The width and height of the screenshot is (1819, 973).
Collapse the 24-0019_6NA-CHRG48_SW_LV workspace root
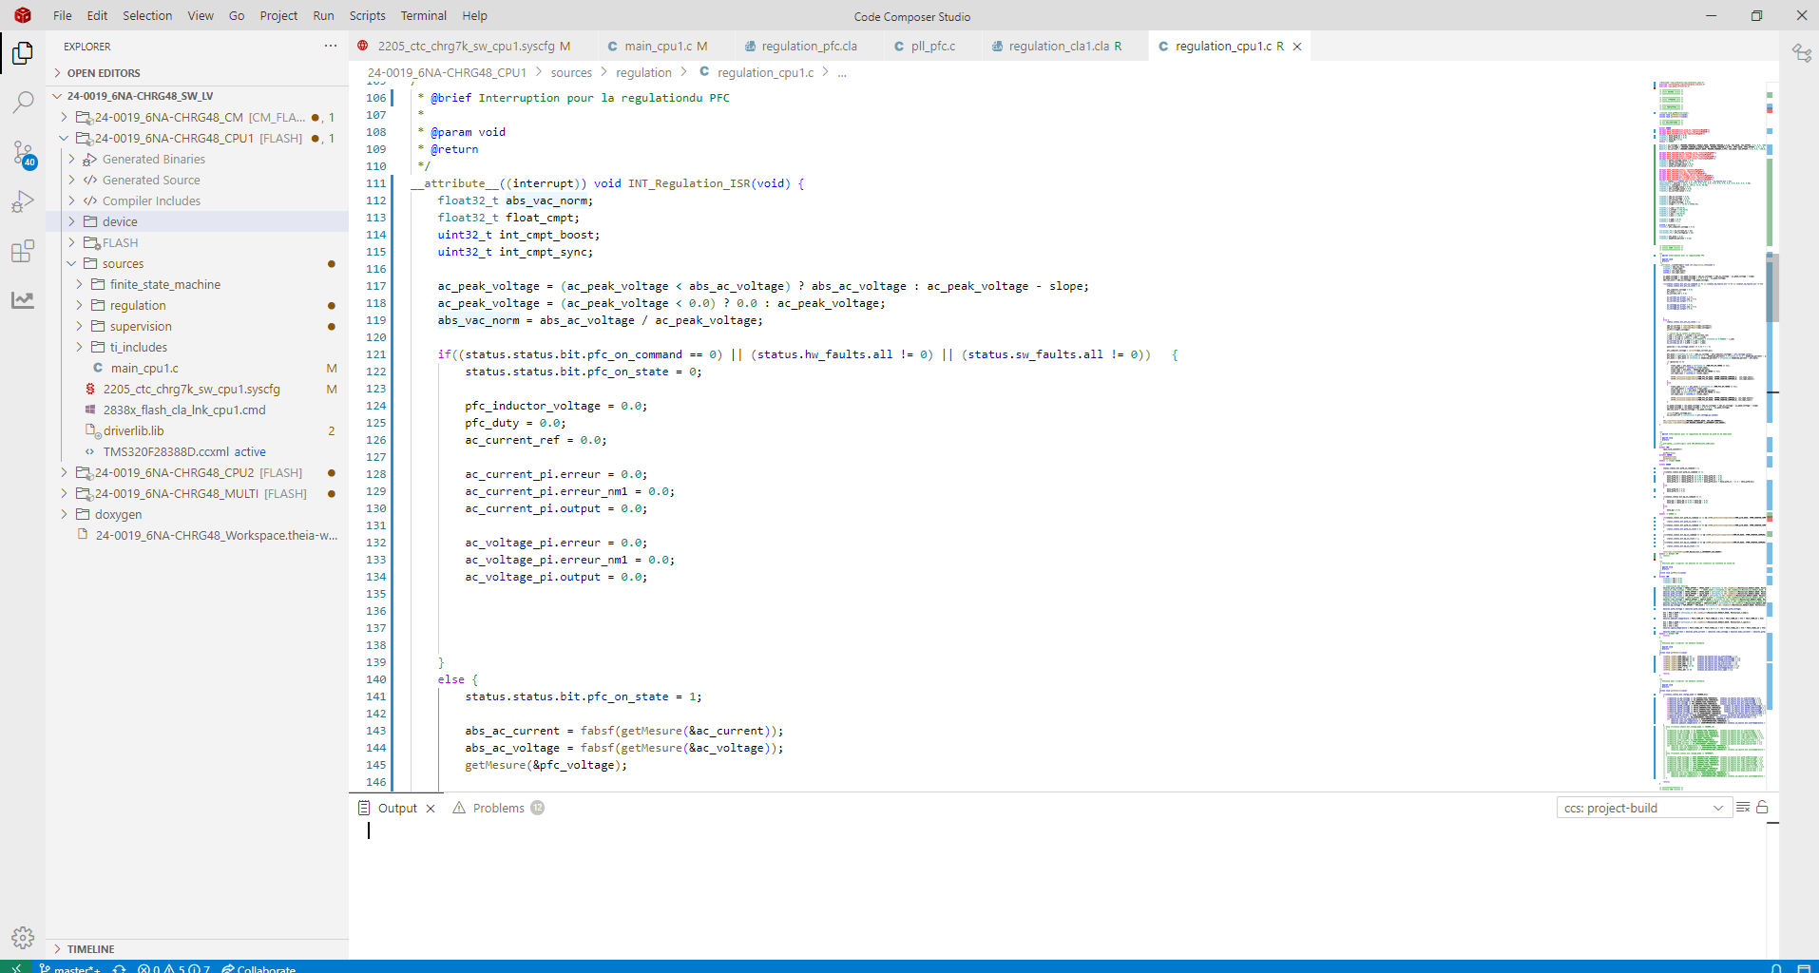coord(197,96)
